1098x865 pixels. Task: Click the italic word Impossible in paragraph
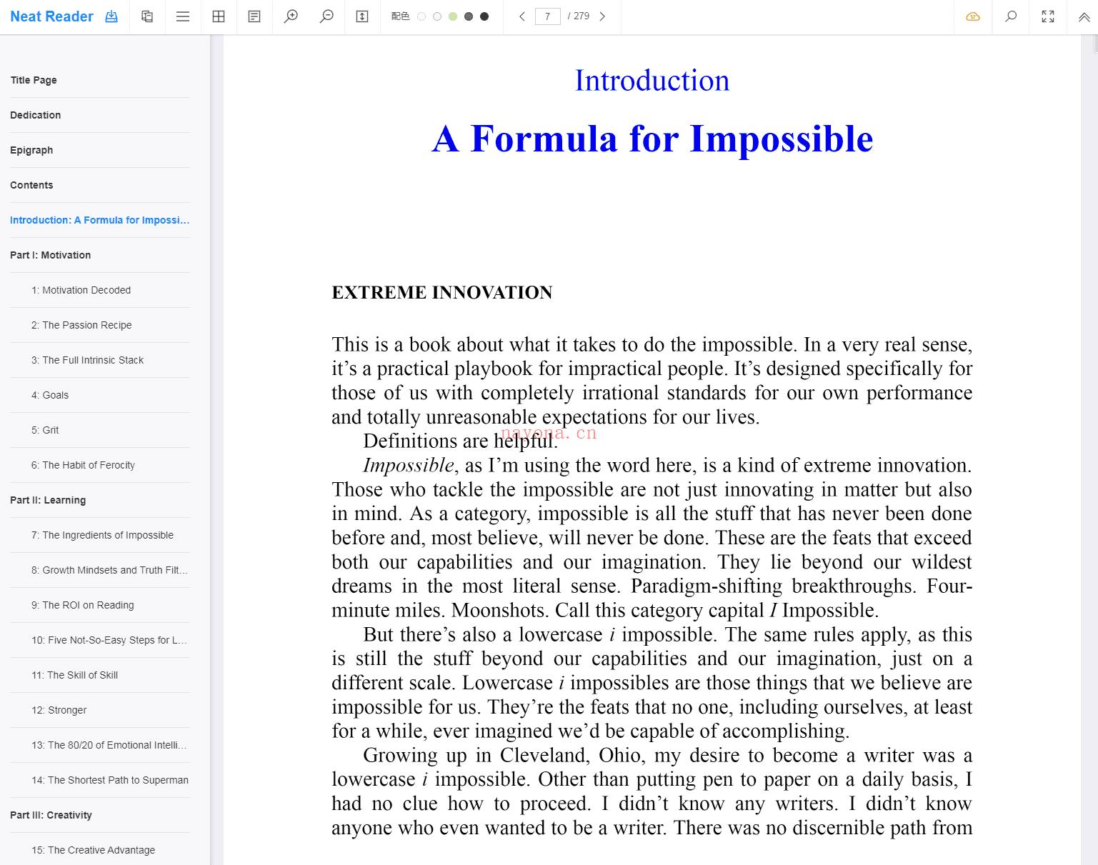[408, 466]
